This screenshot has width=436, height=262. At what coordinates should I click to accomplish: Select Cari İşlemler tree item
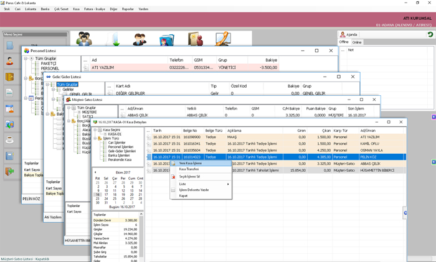pyautogui.click(x=117, y=143)
